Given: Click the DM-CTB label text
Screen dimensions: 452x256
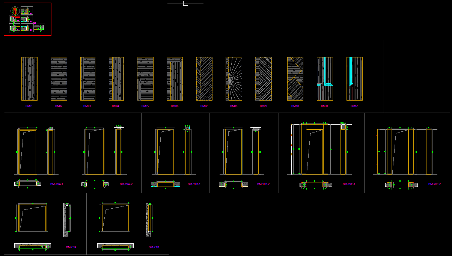Looking at the screenshot, I should coord(154,247).
